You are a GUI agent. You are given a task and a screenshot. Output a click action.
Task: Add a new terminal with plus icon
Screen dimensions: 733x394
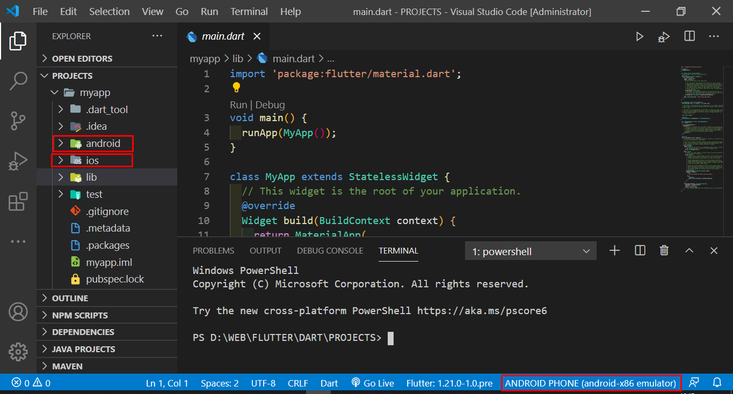pos(615,250)
